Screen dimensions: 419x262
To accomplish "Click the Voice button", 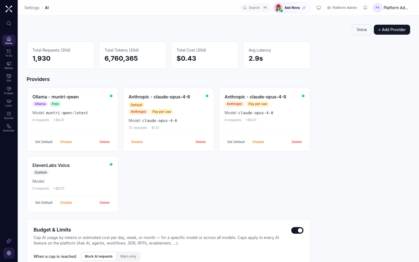I will (x=362, y=30).
